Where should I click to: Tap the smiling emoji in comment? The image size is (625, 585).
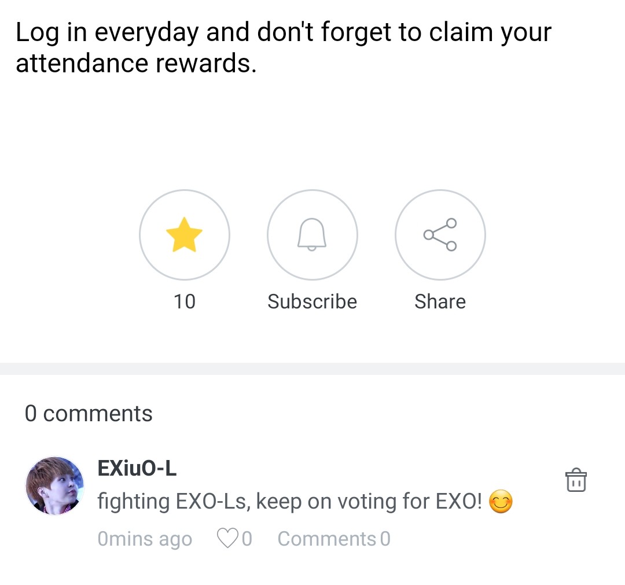point(501,502)
